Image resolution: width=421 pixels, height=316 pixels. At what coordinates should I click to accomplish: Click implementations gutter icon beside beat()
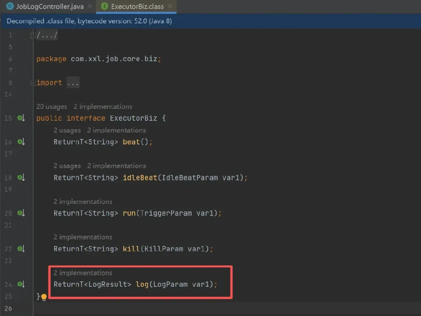[21, 142]
